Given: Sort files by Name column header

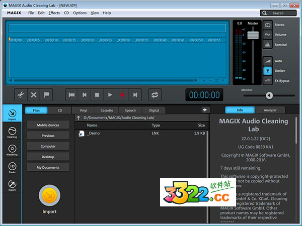Looking at the screenshot, I should coord(92,125).
